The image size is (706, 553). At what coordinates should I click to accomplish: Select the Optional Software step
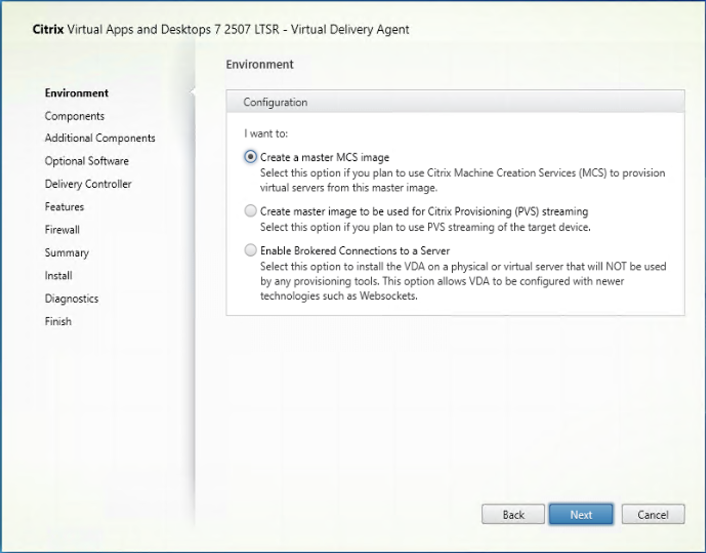pyautogui.click(x=87, y=161)
